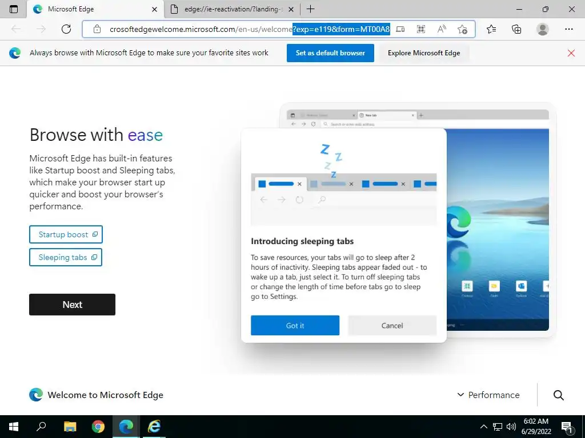Open File Explorer from taskbar
This screenshot has width=585, height=438.
pyautogui.click(x=70, y=427)
